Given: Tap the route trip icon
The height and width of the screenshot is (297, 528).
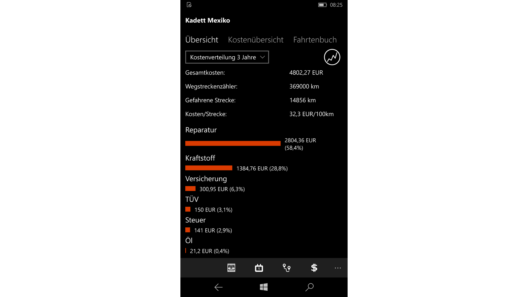Looking at the screenshot, I should click(287, 268).
